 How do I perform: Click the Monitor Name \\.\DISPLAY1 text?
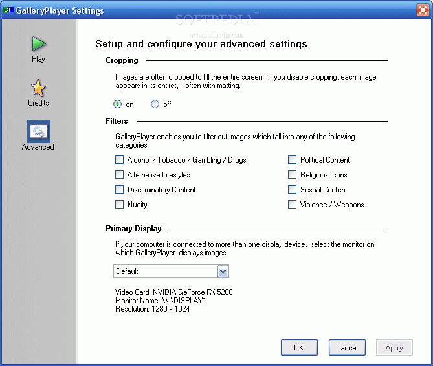tap(161, 301)
